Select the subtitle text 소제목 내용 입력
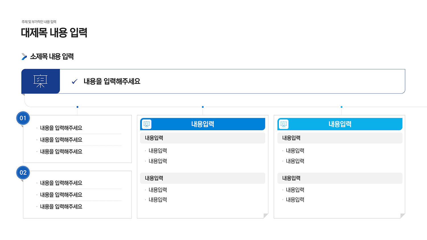 52,57
